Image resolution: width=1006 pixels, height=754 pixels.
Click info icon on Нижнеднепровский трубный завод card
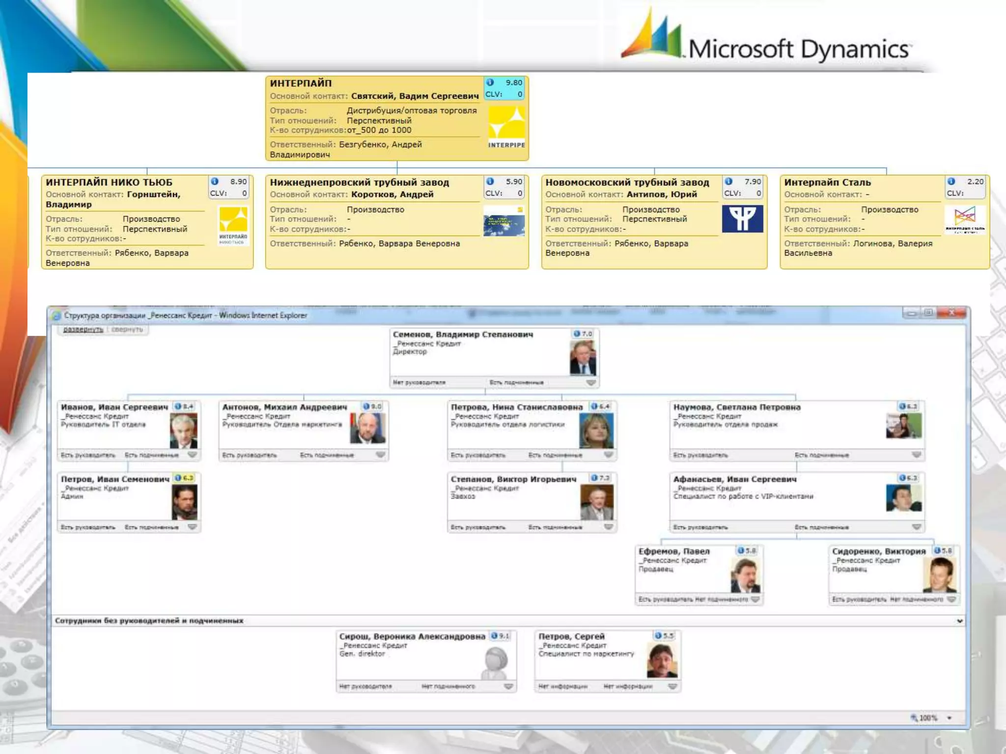490,182
